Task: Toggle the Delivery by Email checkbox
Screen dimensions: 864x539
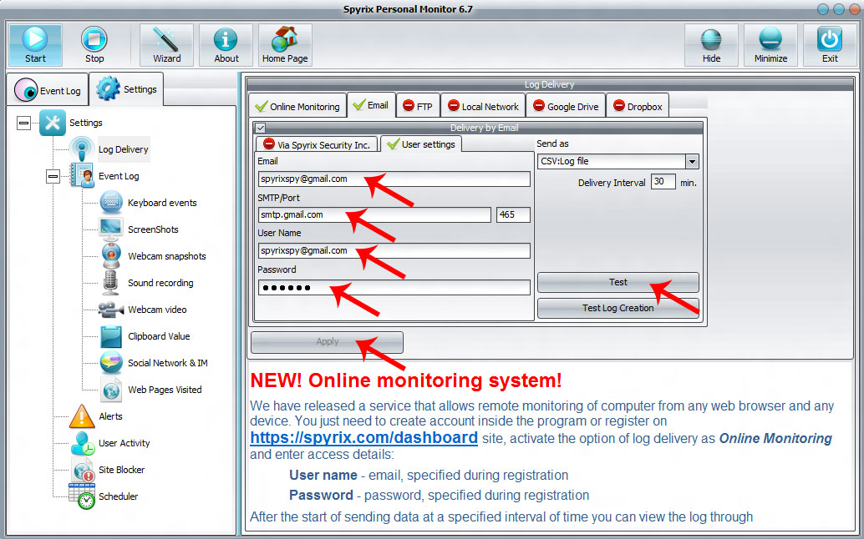Action: (x=261, y=128)
